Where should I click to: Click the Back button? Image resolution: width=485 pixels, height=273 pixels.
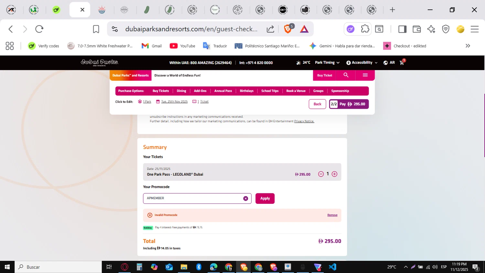coord(318,104)
